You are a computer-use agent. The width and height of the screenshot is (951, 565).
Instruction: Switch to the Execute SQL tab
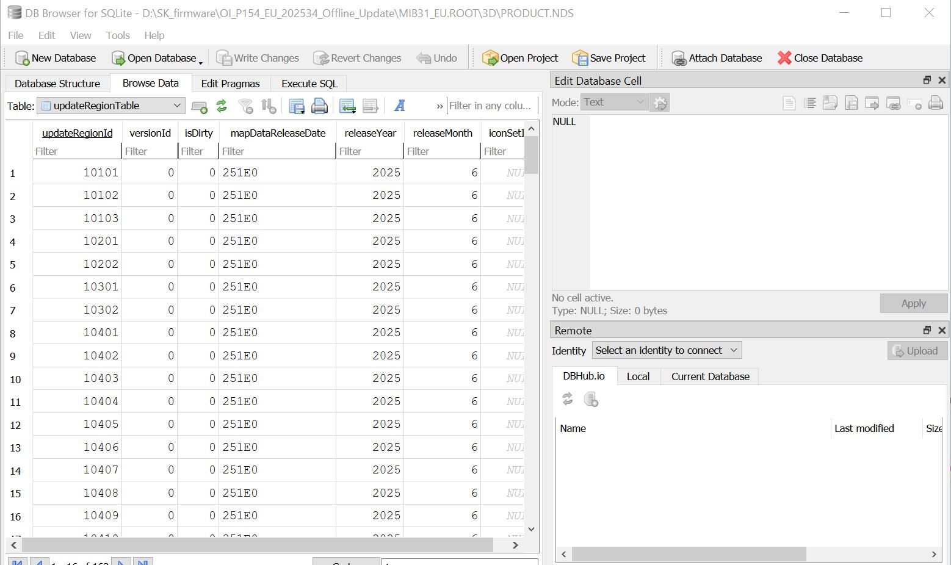coord(309,84)
